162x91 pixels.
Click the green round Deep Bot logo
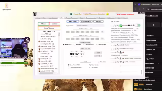pyautogui.click(x=71, y=14)
